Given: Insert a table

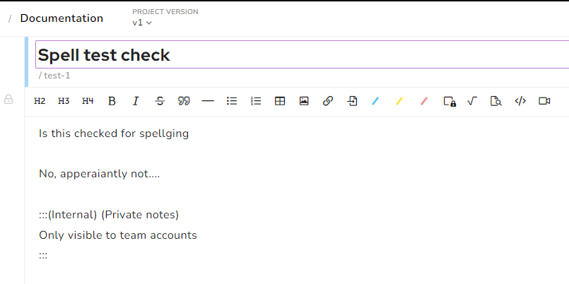Looking at the screenshot, I should click(x=280, y=101).
